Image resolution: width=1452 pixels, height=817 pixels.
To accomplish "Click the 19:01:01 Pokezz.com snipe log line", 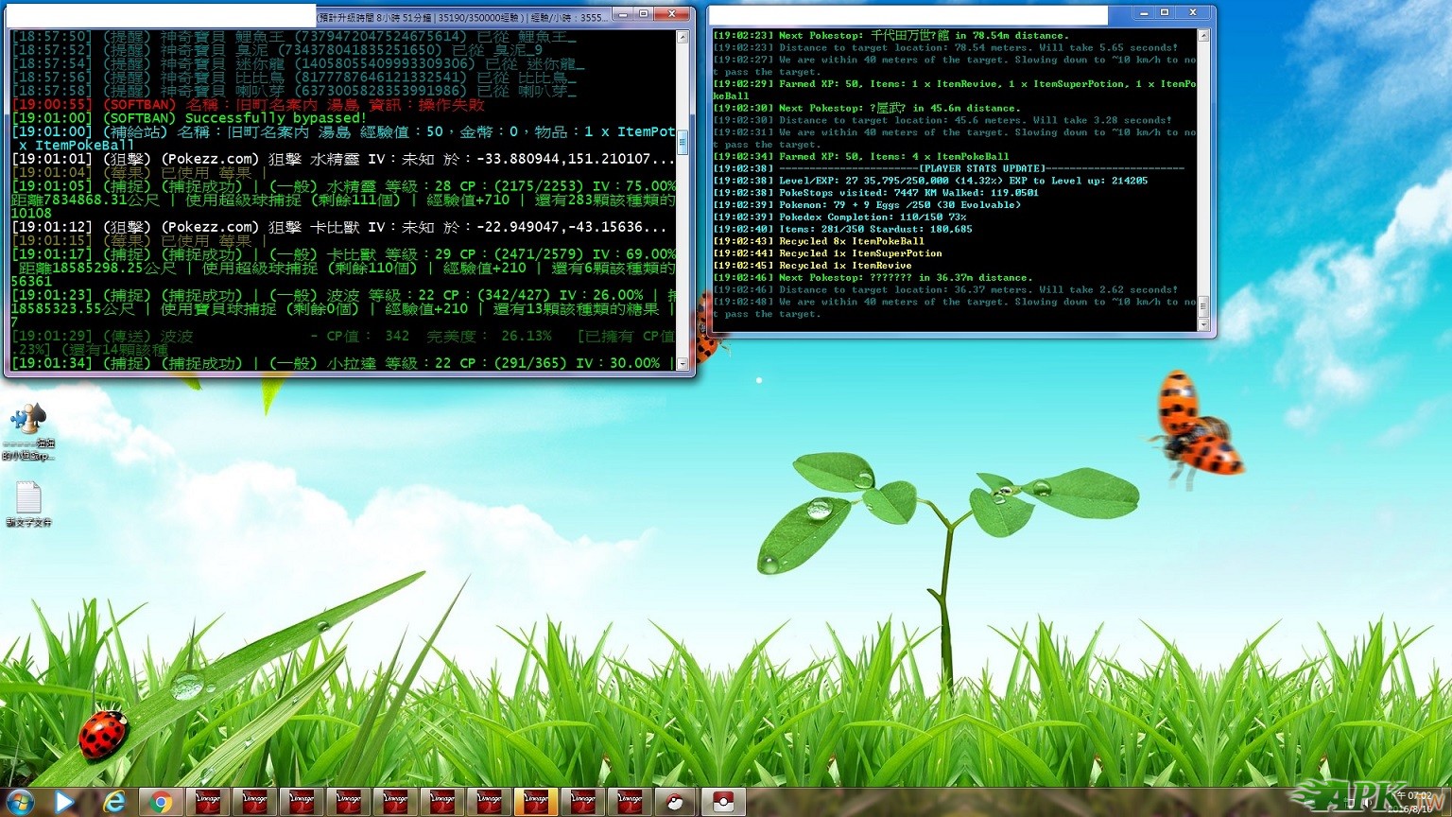I will point(344,159).
